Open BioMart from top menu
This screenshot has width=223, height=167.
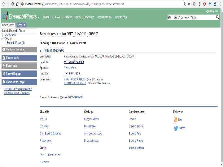tap(68, 17)
